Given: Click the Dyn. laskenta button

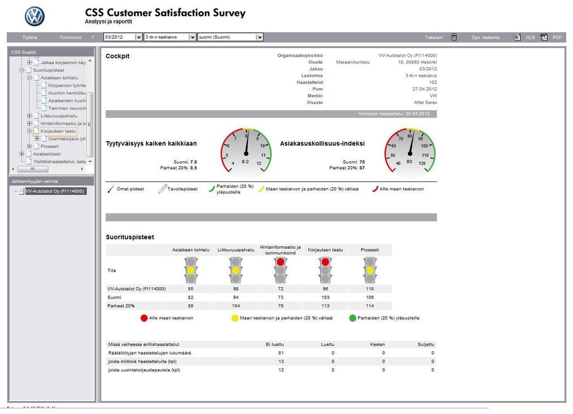Looking at the screenshot, I should coord(485,38).
